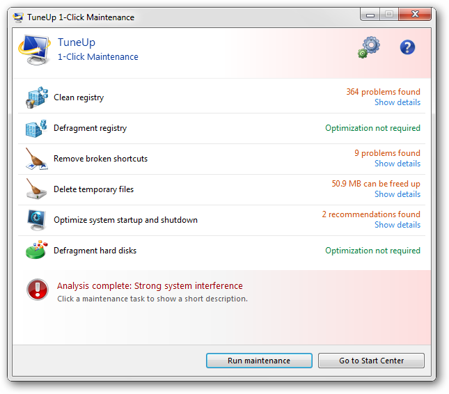Click the 'TuneUp' header title
449x394 pixels.
77,42
